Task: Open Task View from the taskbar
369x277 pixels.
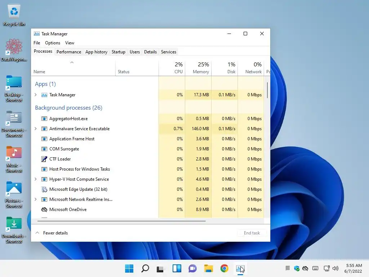Action: click(x=160, y=268)
